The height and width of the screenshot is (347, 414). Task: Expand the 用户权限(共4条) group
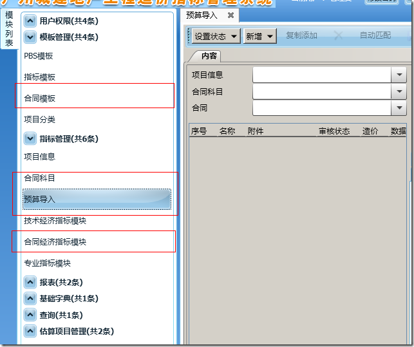pyautogui.click(x=30, y=21)
